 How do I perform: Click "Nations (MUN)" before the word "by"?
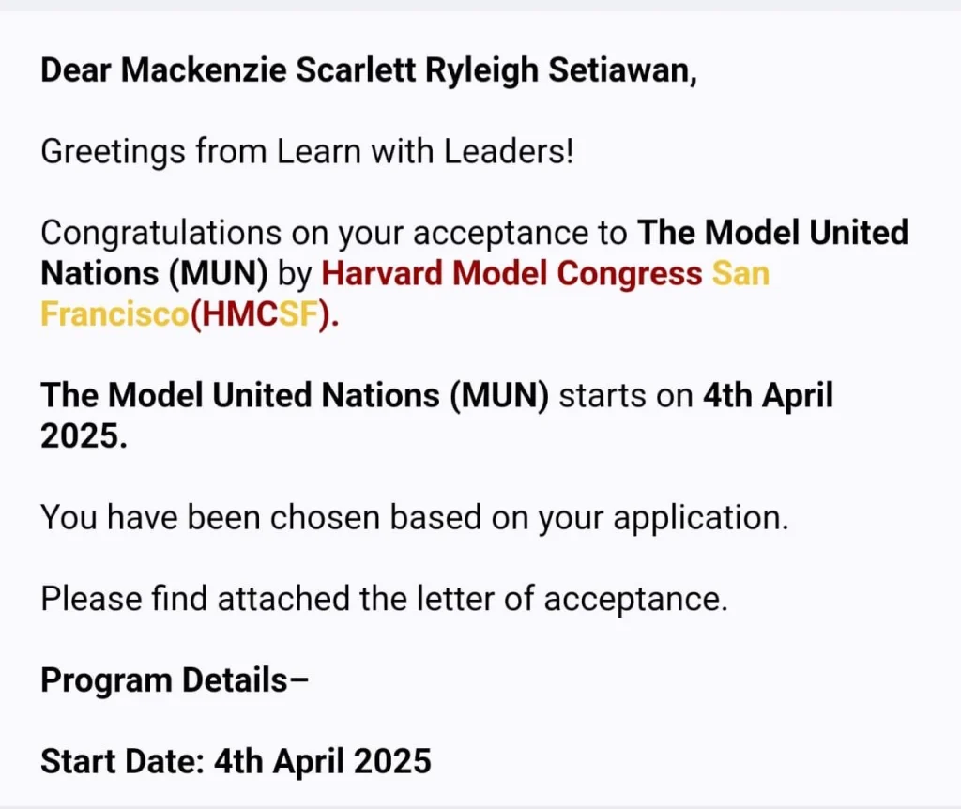pos(155,273)
